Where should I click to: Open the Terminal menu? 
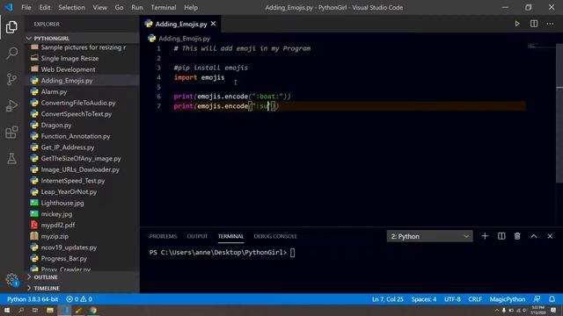164,7
